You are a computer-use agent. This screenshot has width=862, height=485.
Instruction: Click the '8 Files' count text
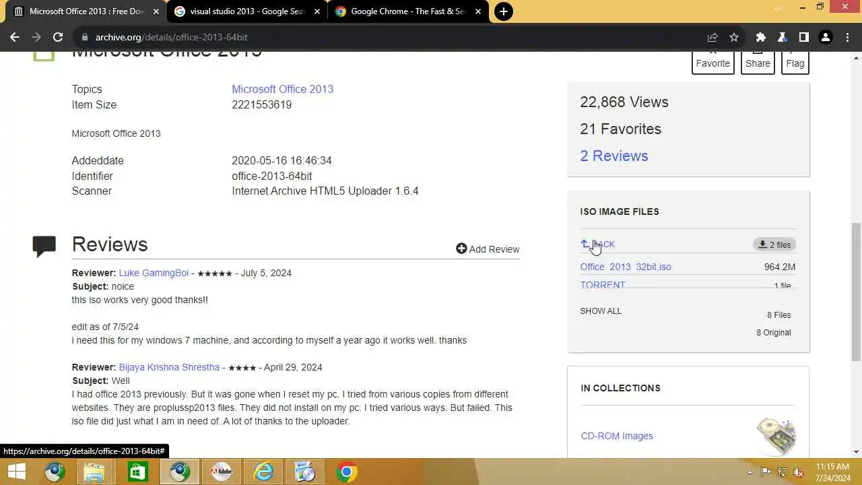coord(778,315)
